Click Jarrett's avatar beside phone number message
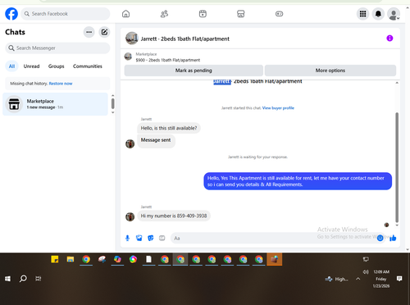 click(x=130, y=216)
